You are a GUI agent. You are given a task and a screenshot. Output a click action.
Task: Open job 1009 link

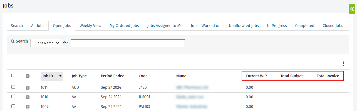coord(44,107)
